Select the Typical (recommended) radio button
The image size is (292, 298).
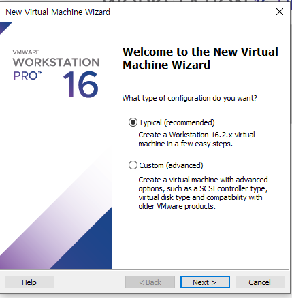(133, 122)
